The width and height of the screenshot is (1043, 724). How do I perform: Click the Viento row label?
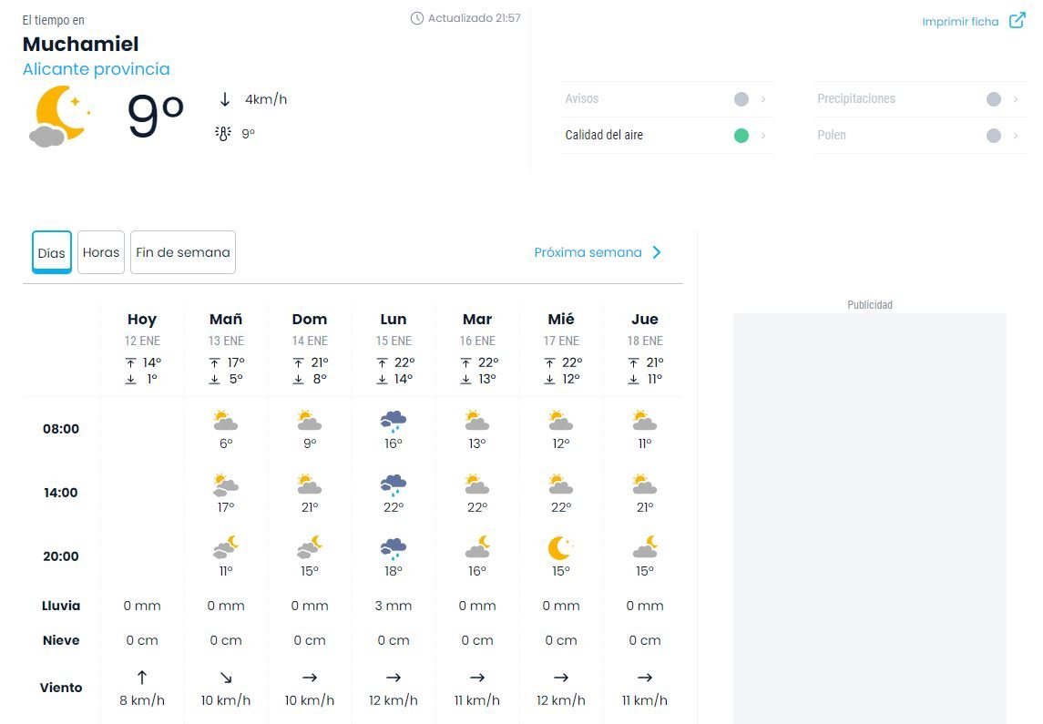tap(61, 688)
